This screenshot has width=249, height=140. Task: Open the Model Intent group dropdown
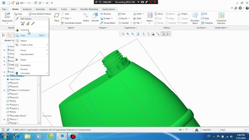pos(221,28)
